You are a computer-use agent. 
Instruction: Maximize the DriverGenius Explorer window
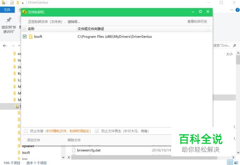tap(221, 2)
